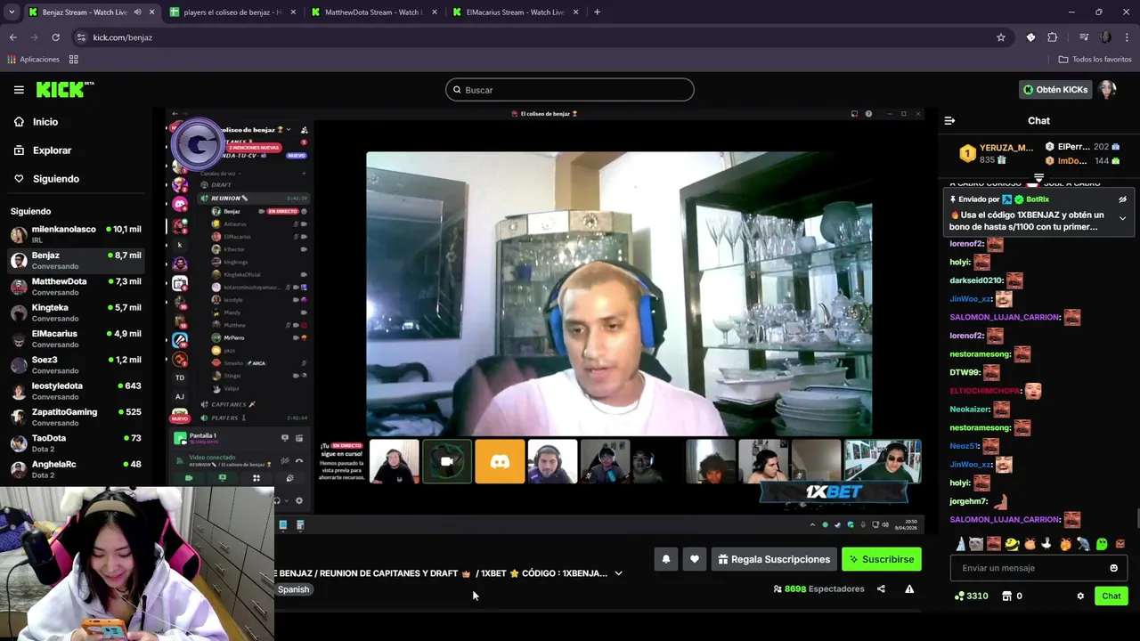
Task: Open a new browser tab
Action: pyautogui.click(x=597, y=12)
